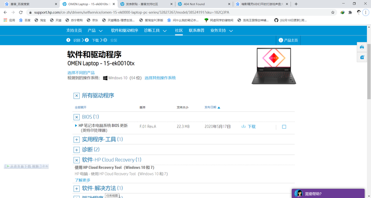Expand the HP 笔记本电脑系统 BIOS 更新 details triangle
The width and height of the screenshot is (371, 198).
76,126
